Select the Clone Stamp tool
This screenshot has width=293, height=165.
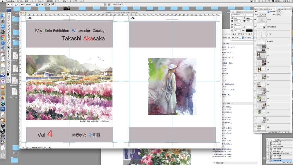click(8, 35)
